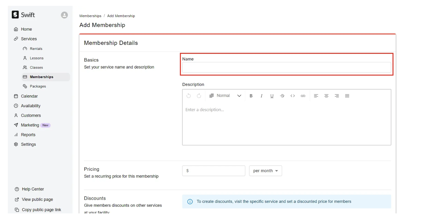The image size is (444, 224).
Task: Justify the description text
Action: 347,96
